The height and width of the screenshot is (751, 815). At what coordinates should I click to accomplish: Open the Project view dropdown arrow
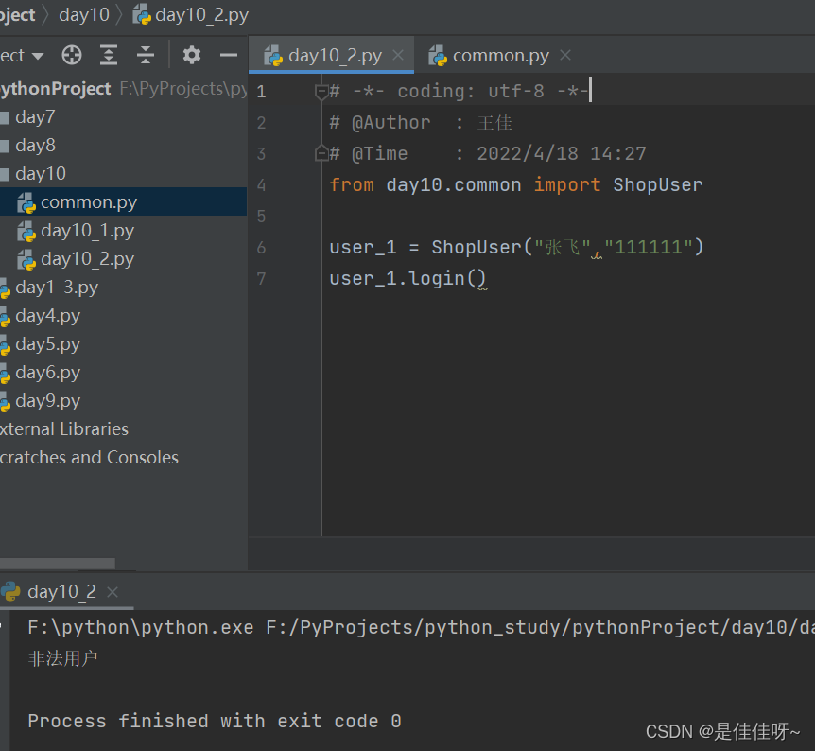tap(37, 56)
